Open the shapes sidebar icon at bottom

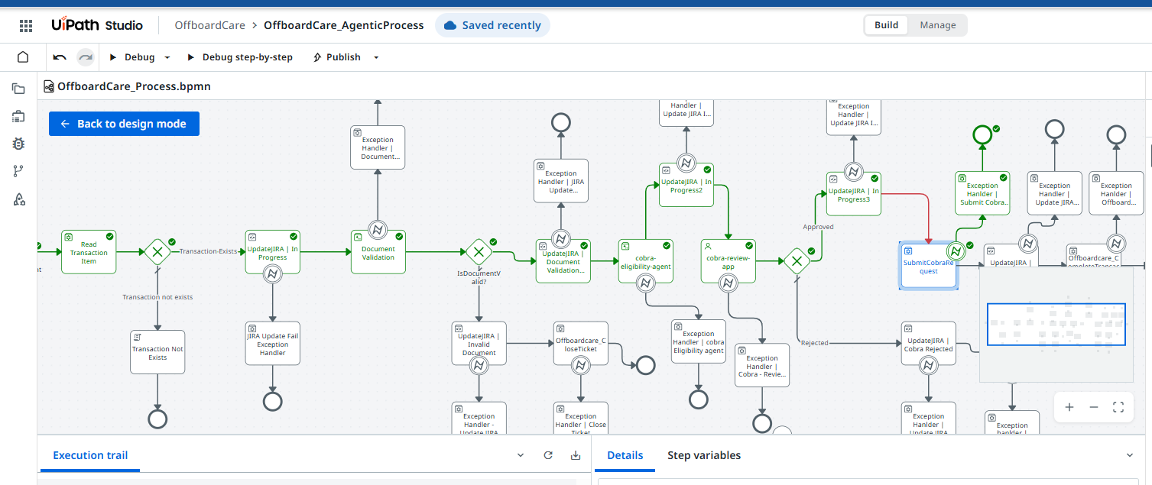[19, 199]
